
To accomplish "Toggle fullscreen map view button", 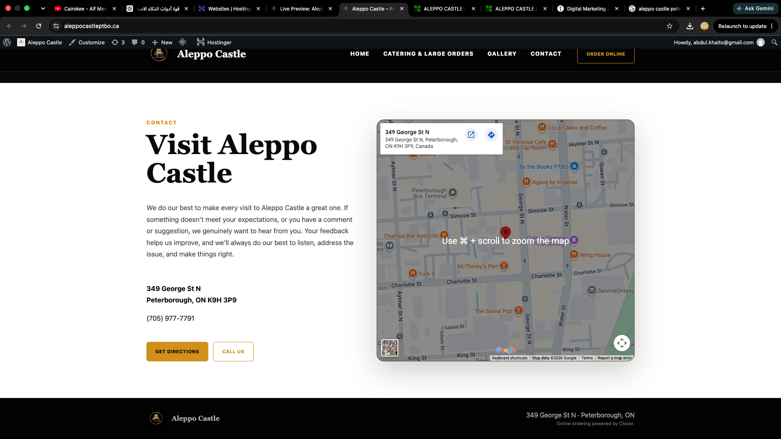I will coord(622,343).
